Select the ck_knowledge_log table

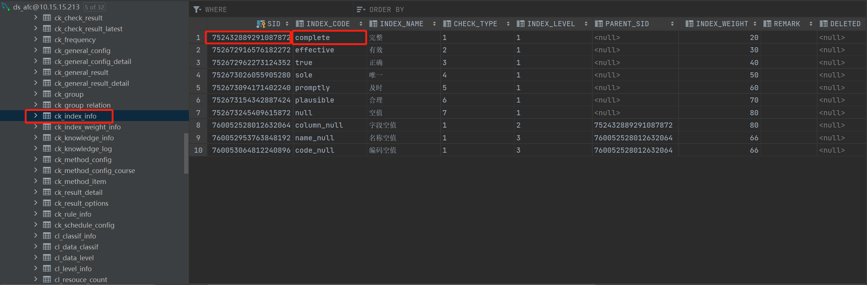(x=83, y=149)
